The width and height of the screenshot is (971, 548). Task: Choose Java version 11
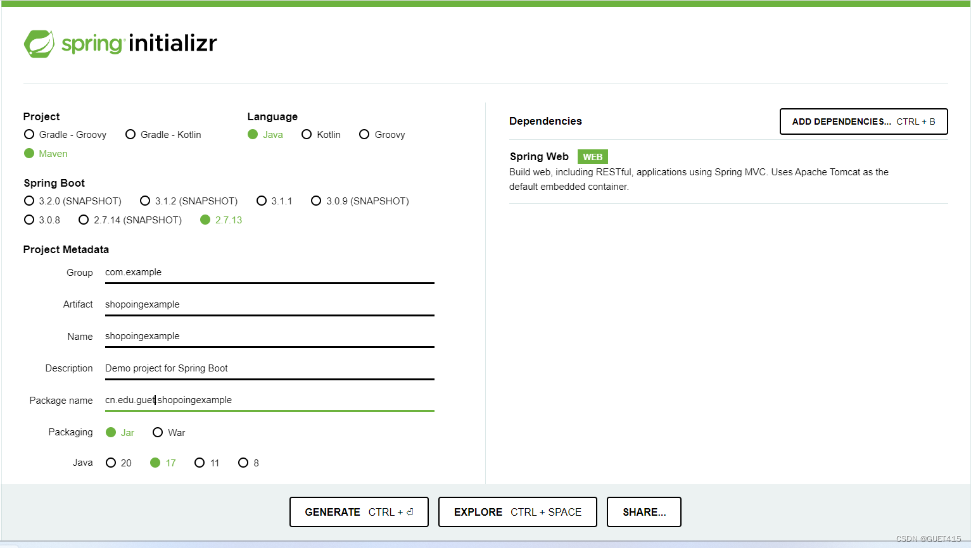click(x=207, y=463)
